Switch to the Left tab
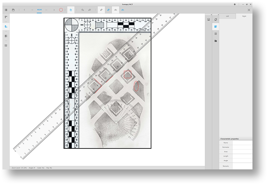 click(x=228, y=16)
